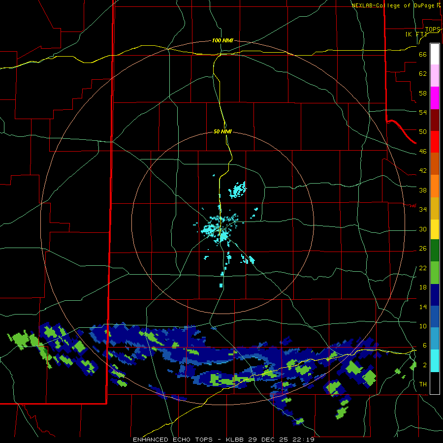This screenshot has height=443, width=443.
Task: Click the legend value "6"
Action: point(425,345)
